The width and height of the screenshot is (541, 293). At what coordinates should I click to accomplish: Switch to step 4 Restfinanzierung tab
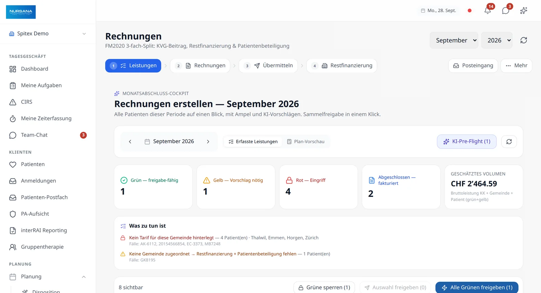tap(342, 66)
